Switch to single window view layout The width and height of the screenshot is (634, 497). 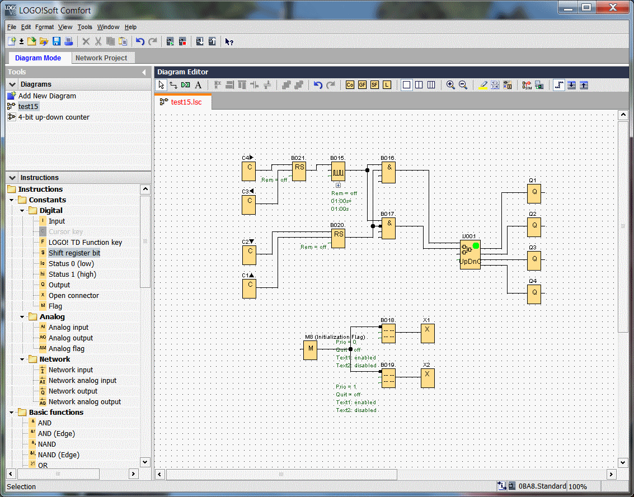(407, 85)
